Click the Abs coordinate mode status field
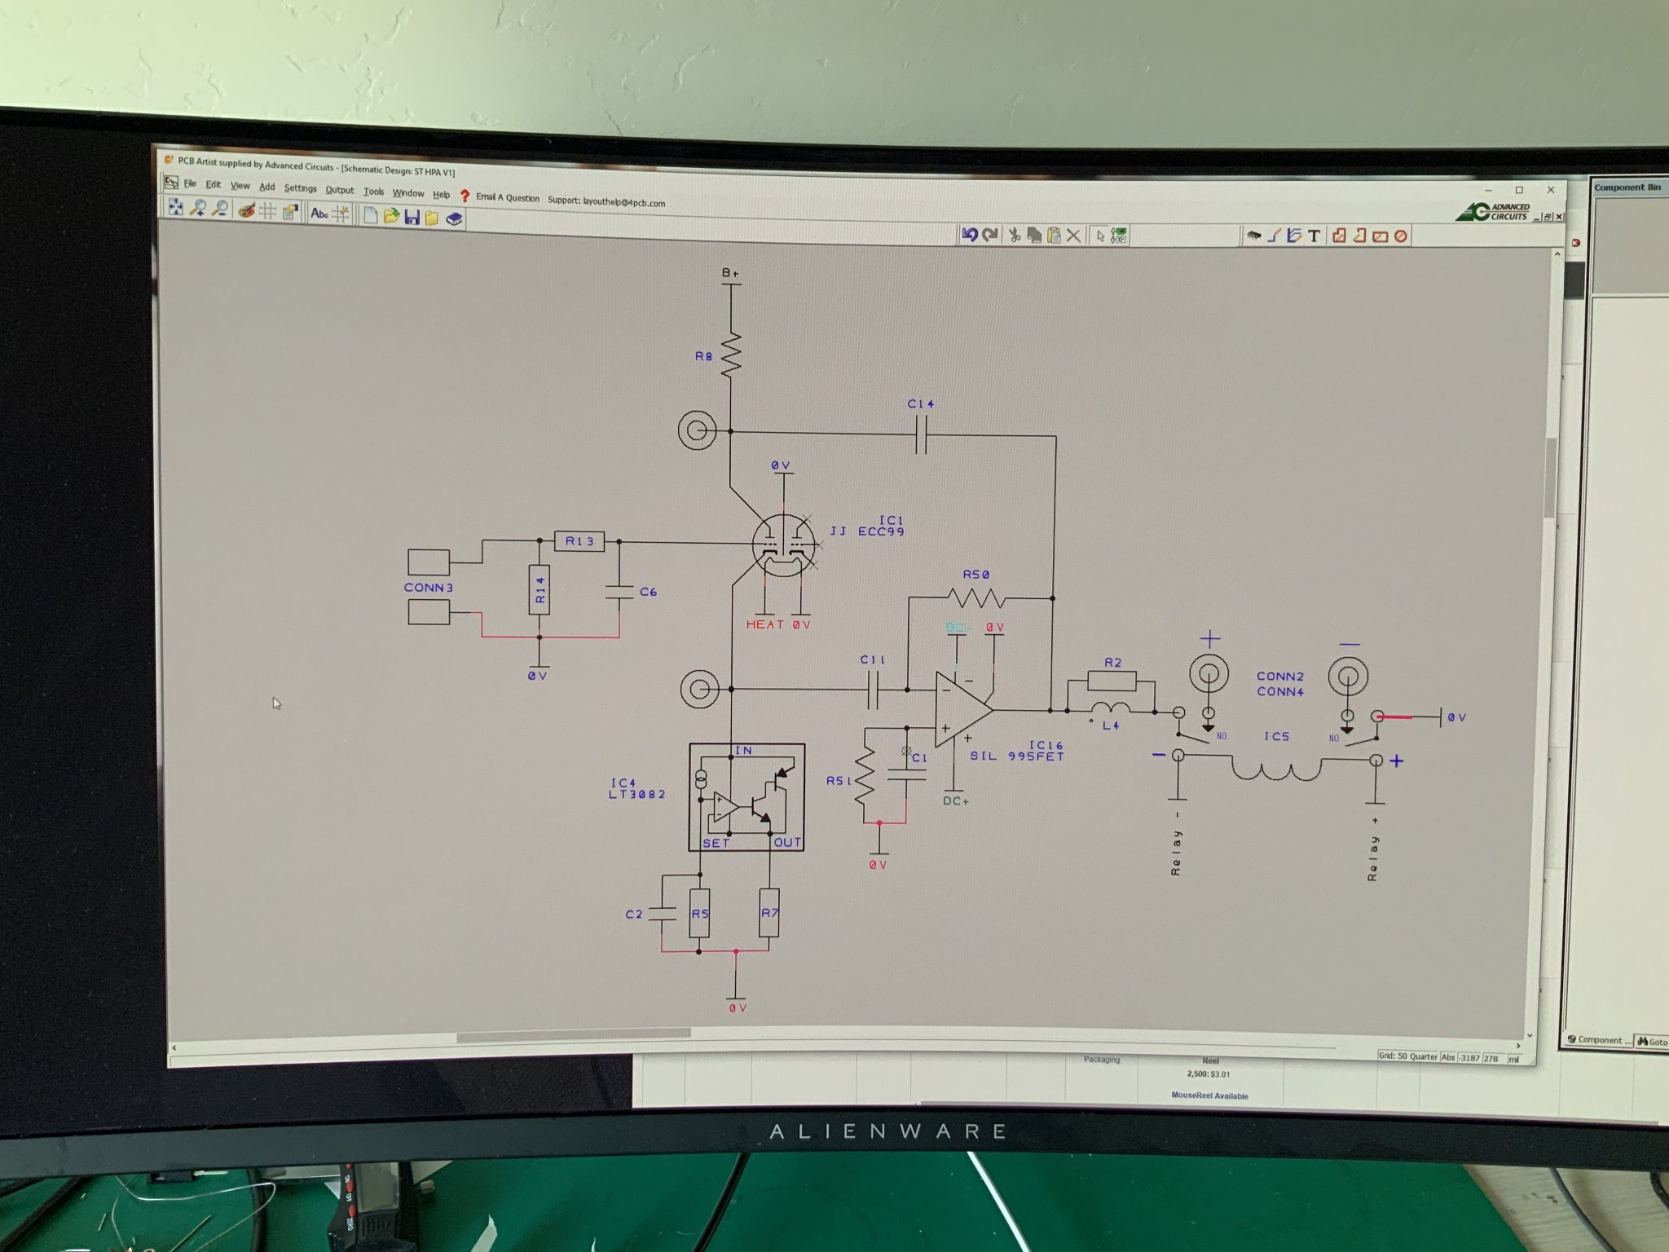Viewport: 1669px width, 1252px height. (1448, 1057)
